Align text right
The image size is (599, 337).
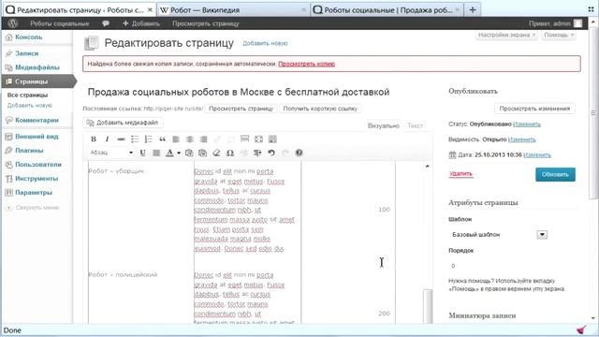[204, 139]
